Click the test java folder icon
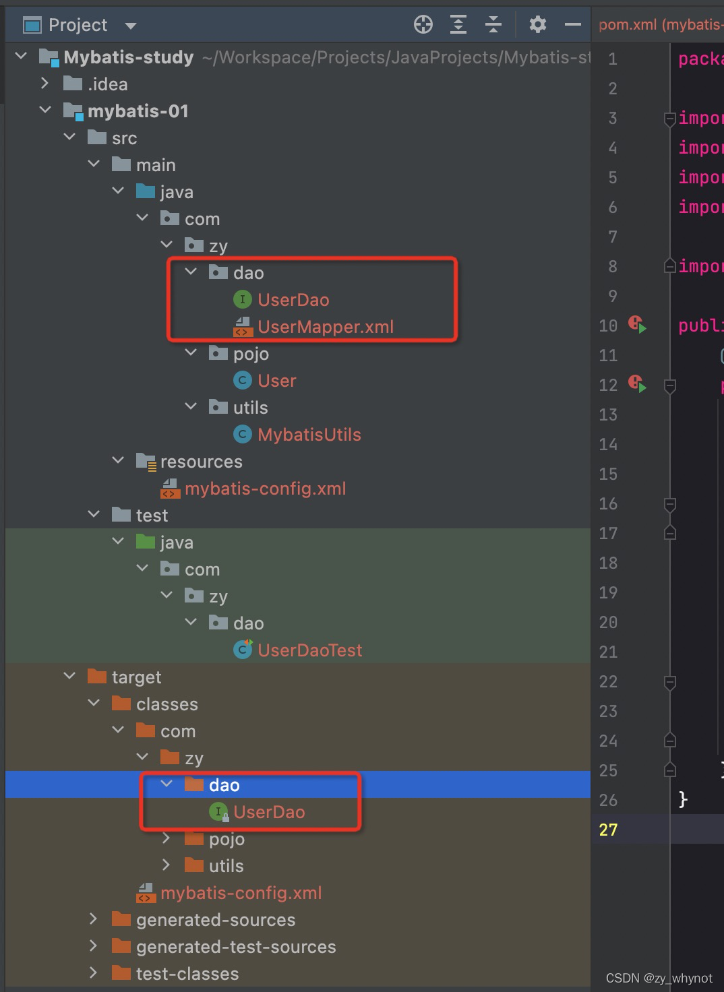Viewport: 724px width, 992px height. coord(146,542)
